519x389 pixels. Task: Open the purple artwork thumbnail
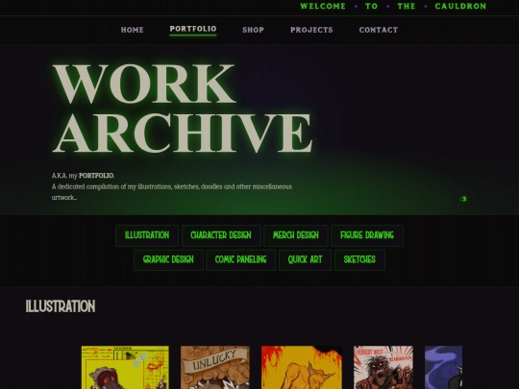click(443, 367)
